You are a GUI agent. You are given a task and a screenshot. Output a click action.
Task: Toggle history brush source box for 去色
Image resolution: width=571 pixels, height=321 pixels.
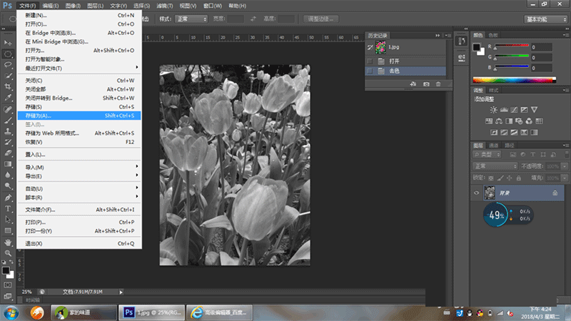(370, 71)
